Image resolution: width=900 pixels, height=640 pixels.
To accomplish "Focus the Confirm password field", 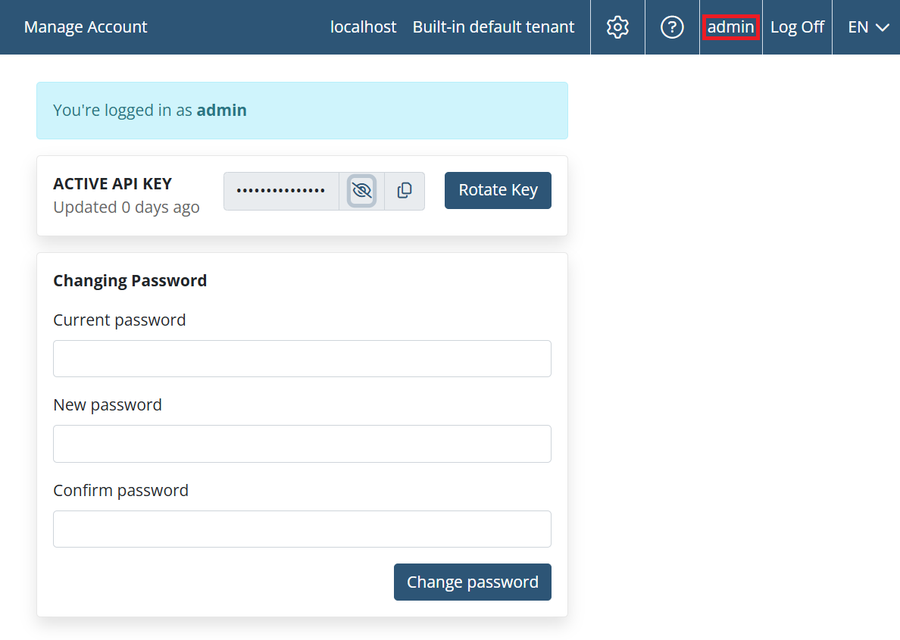I will pos(302,529).
